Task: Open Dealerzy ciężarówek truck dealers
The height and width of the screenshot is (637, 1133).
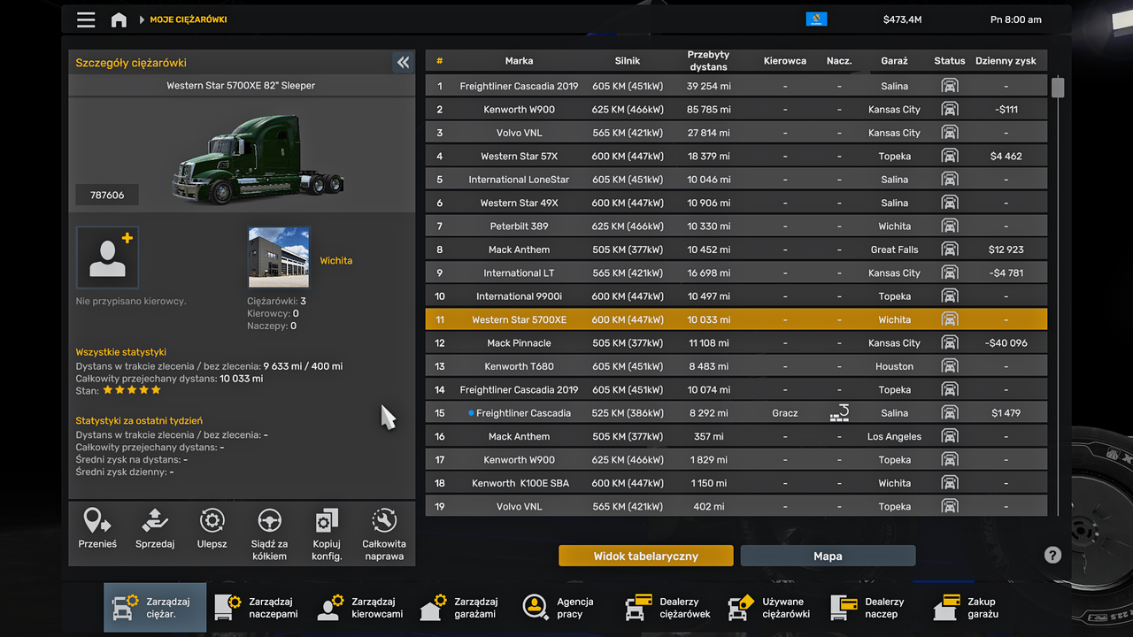Action: (x=667, y=608)
